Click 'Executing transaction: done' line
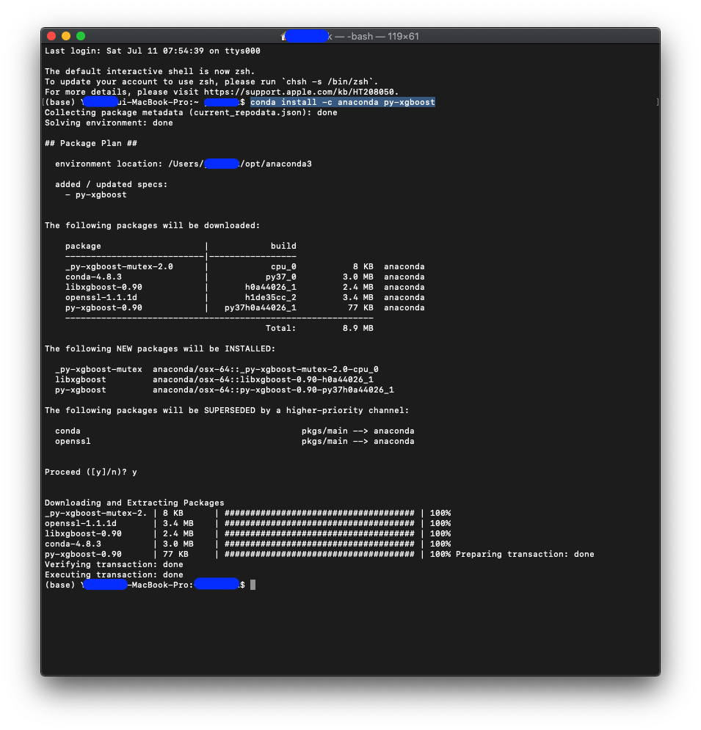This screenshot has height=730, width=701. pos(114,574)
